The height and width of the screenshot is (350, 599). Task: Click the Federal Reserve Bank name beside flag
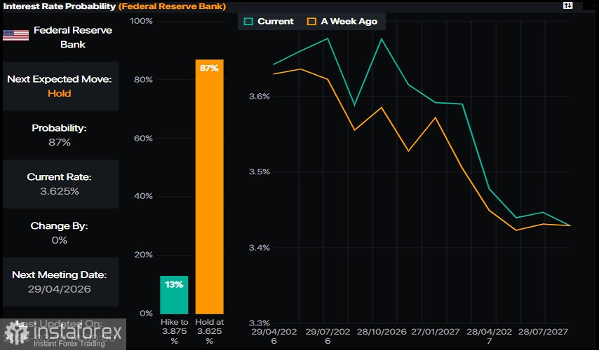pos(73,37)
